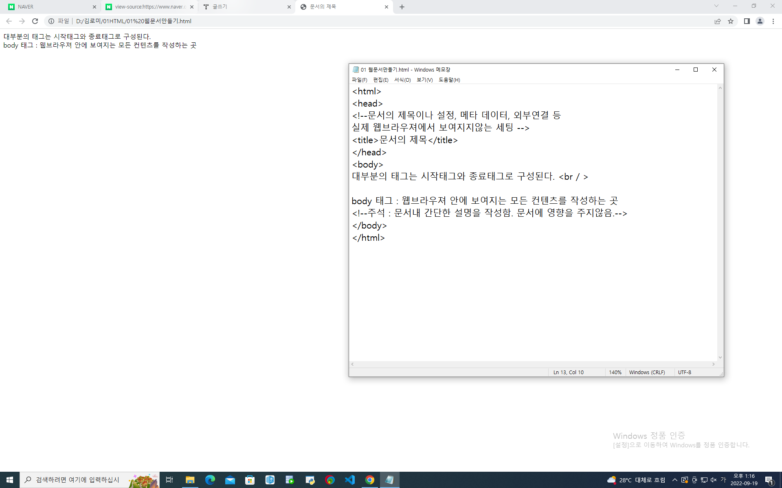Image resolution: width=782 pixels, height=488 pixels.
Task: Open Task View on the taskbar
Action: tap(169, 480)
